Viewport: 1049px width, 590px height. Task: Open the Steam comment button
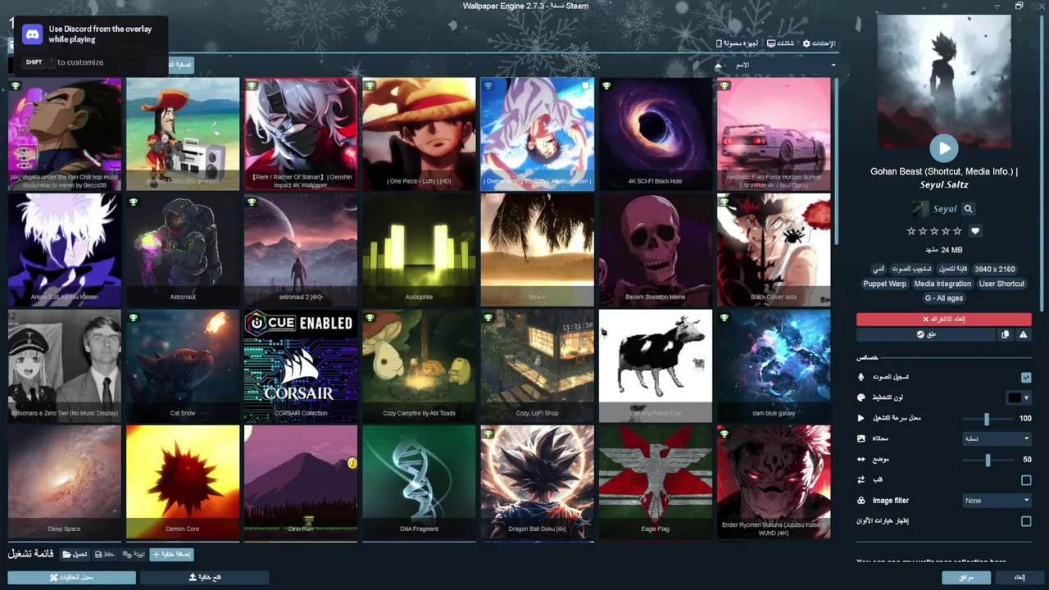pyautogui.click(x=926, y=334)
